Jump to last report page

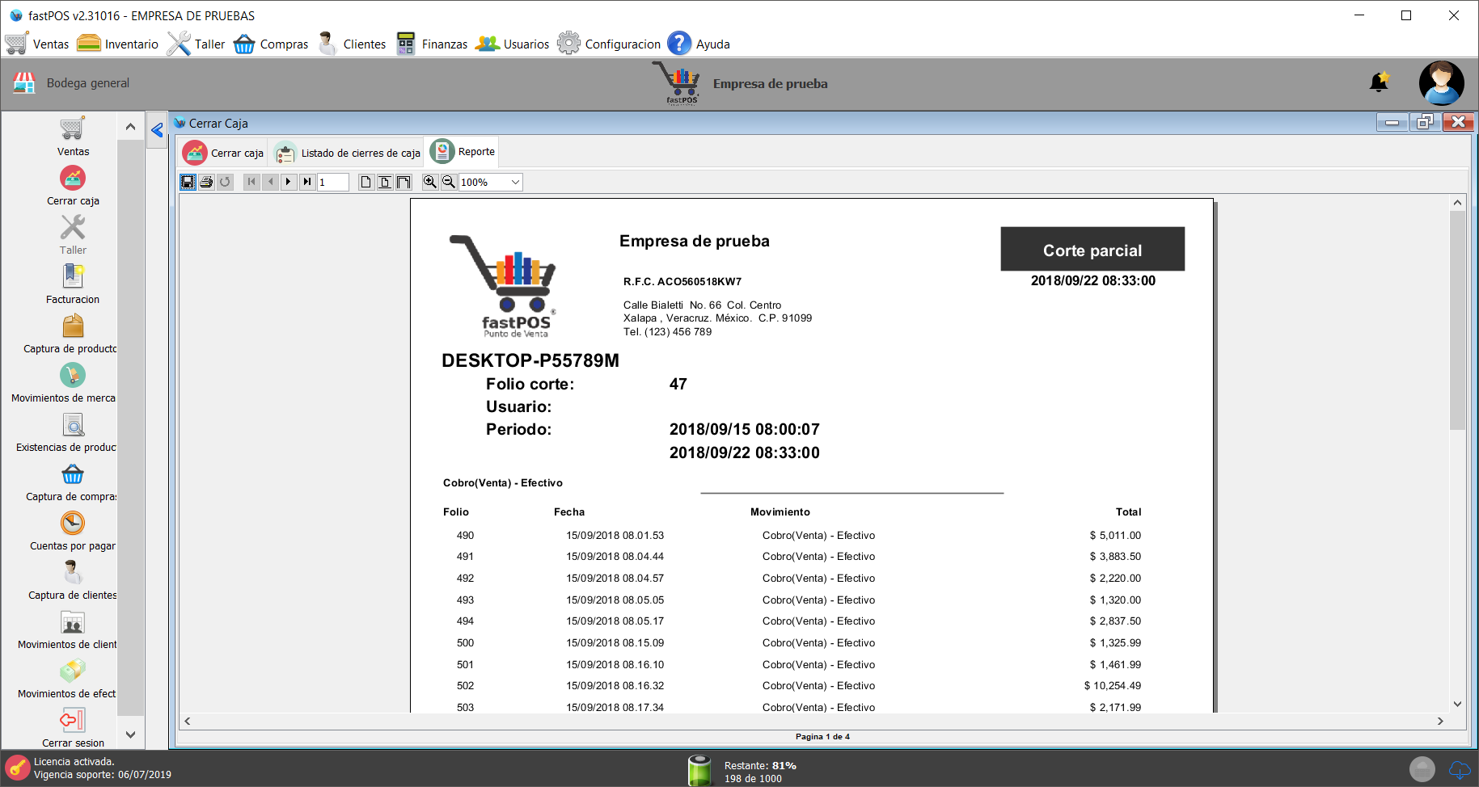coord(307,182)
